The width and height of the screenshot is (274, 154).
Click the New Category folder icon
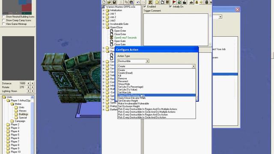[157, 2]
